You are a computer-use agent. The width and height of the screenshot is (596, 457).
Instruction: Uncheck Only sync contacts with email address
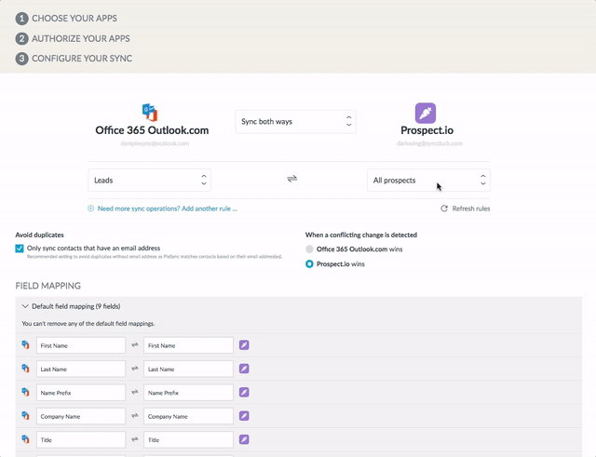[20, 249]
